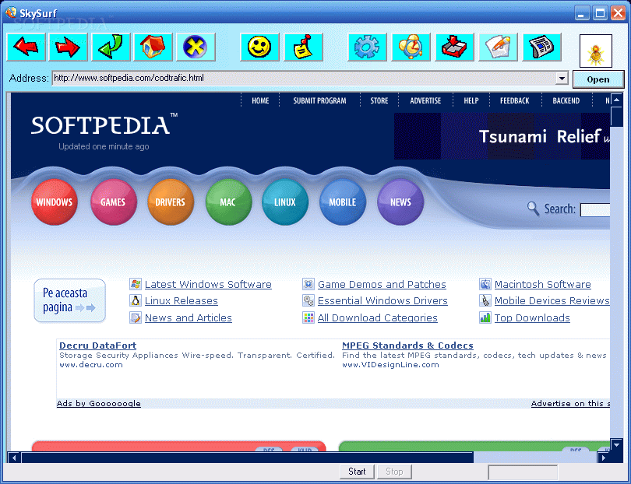
Task: Open the green MAC category ball
Action: pos(228,202)
